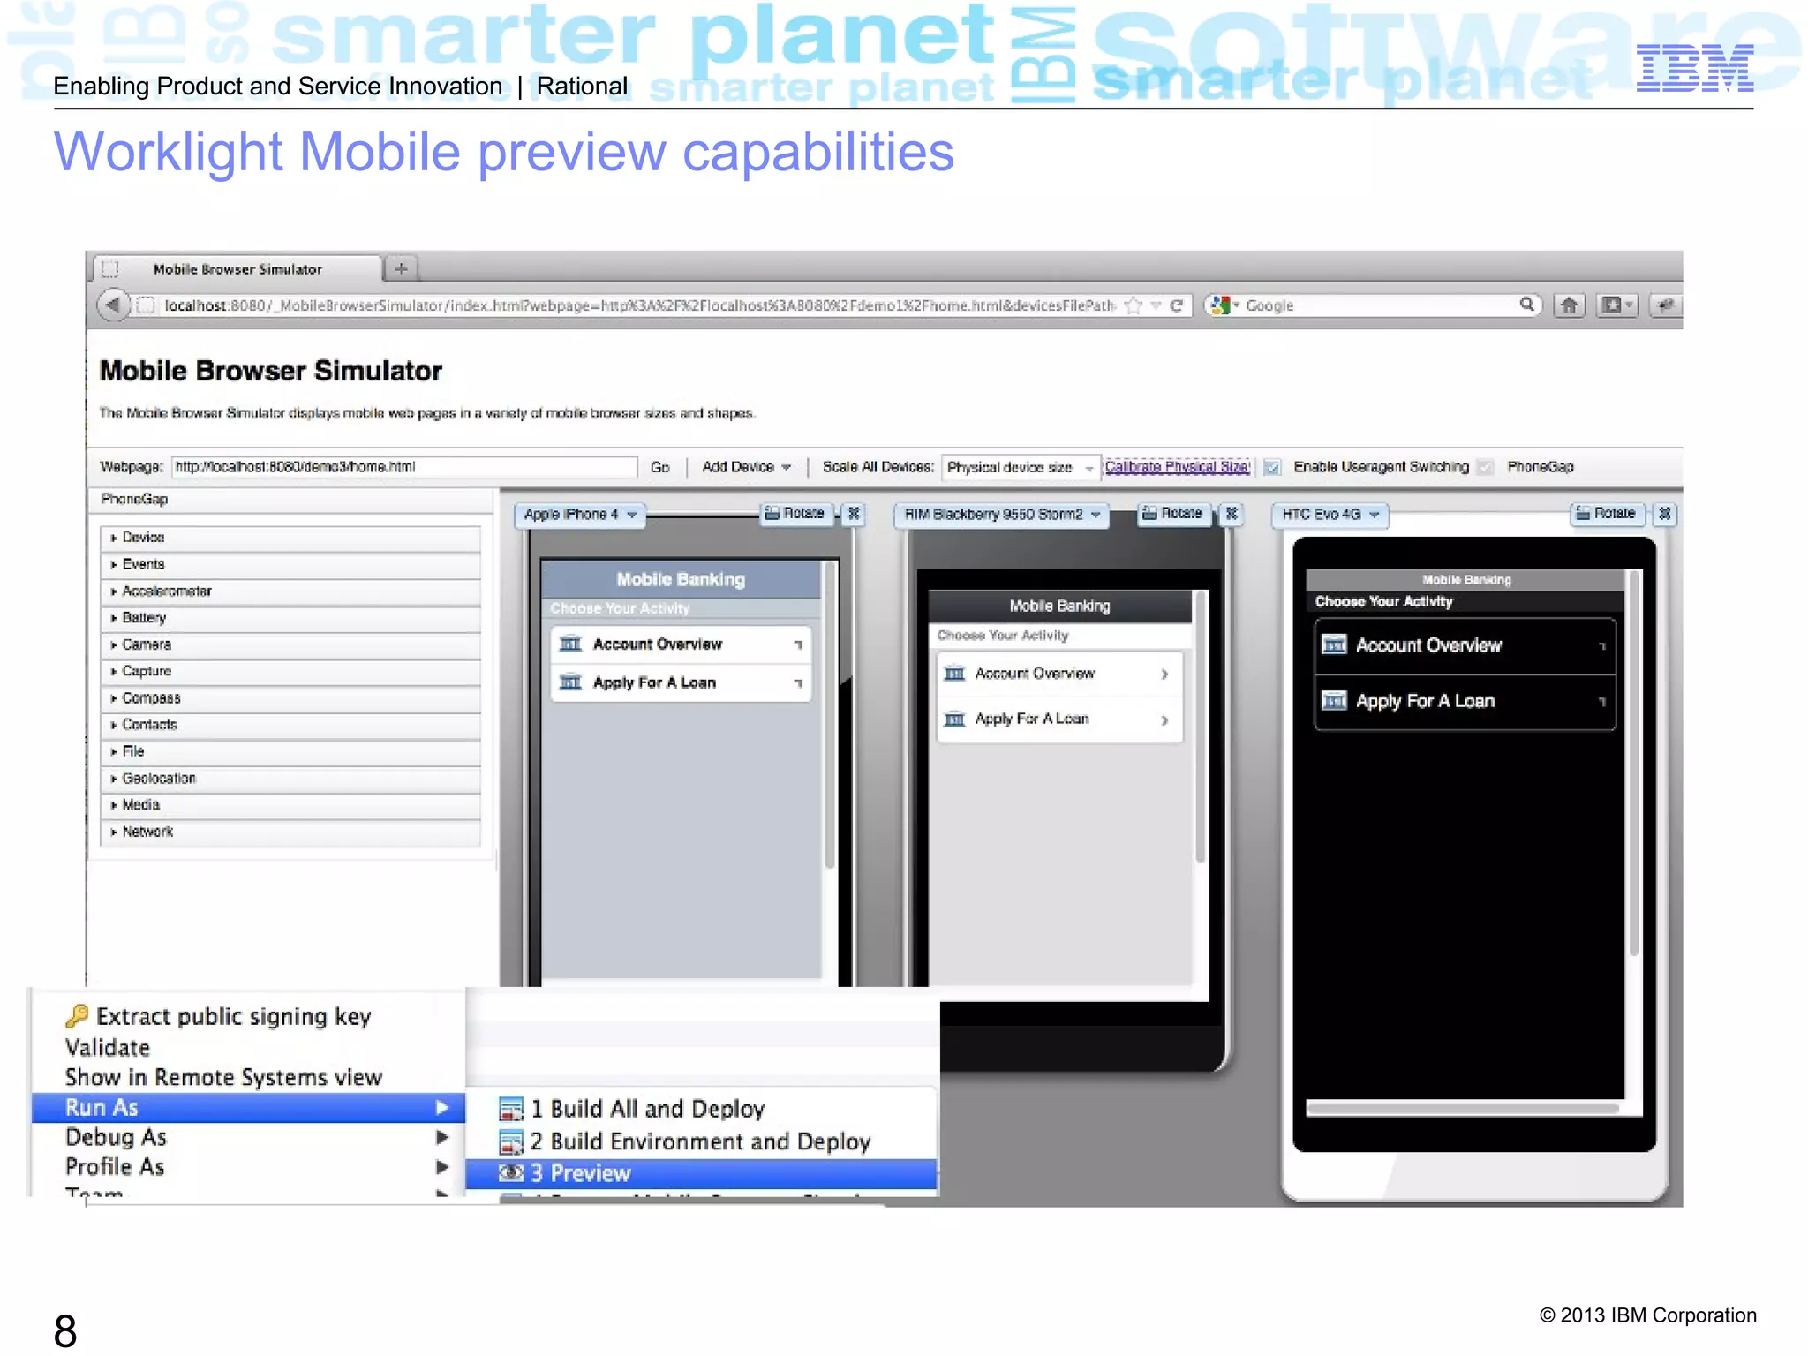Expand the Camera section

(290, 644)
